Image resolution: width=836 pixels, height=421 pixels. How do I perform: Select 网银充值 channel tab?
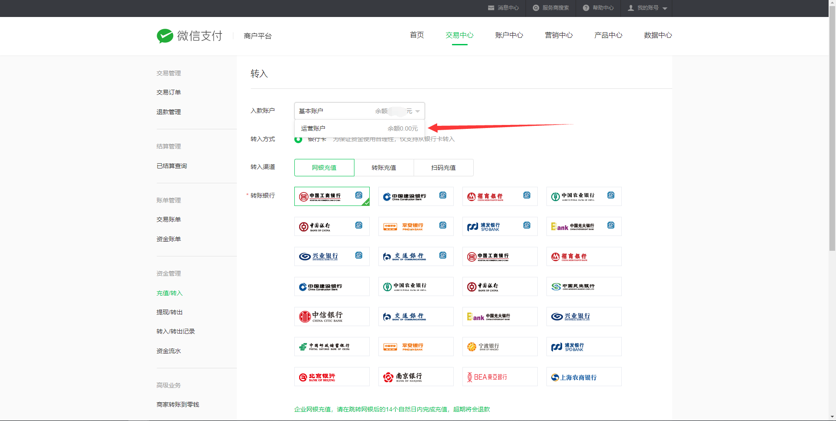324,168
